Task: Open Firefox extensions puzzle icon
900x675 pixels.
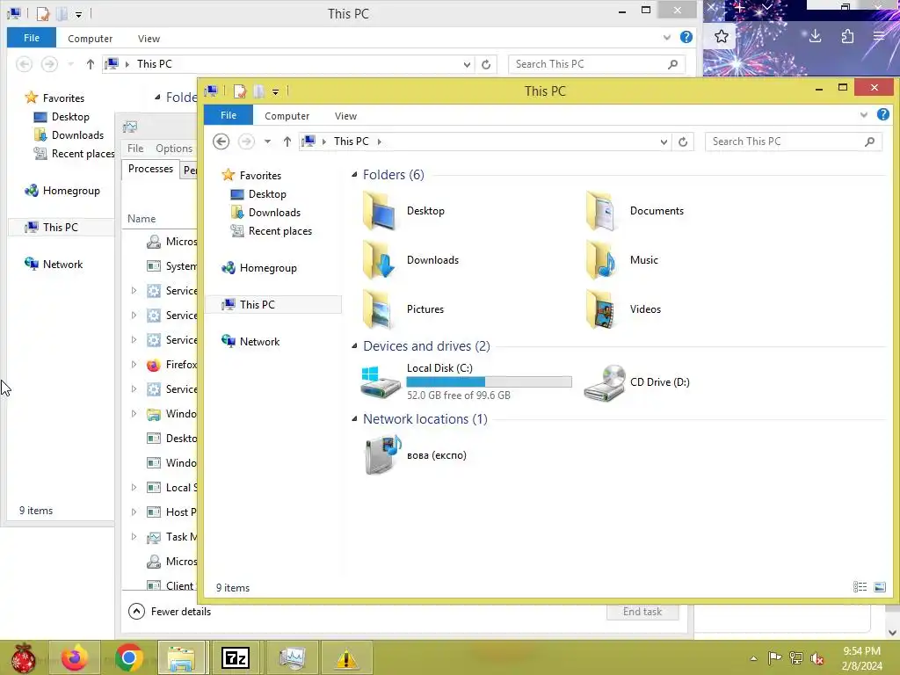Action: click(x=848, y=37)
